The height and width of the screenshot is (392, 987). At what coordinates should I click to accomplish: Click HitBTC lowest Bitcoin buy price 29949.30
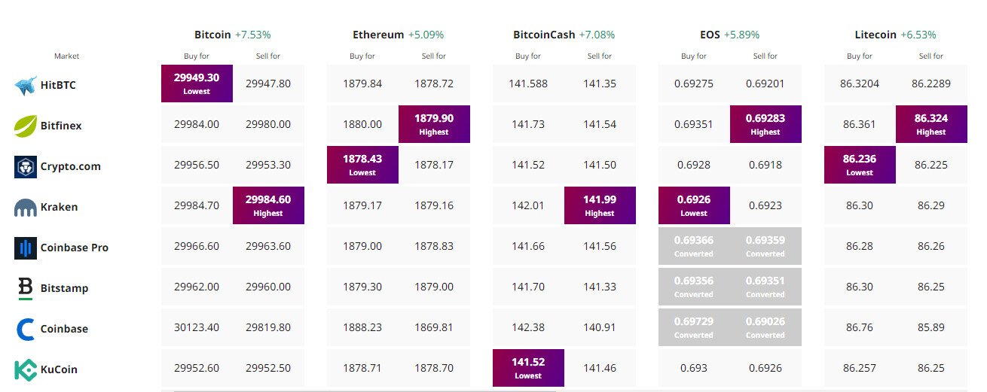pyautogui.click(x=197, y=84)
